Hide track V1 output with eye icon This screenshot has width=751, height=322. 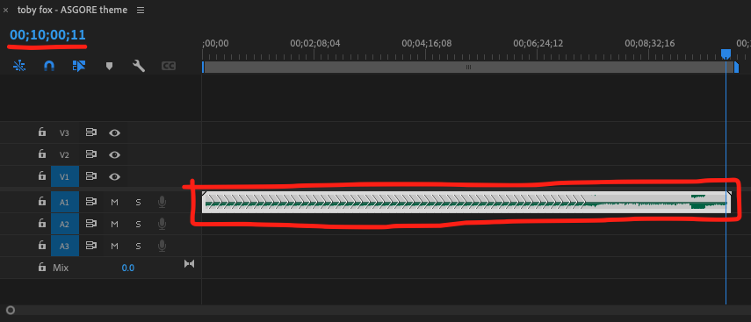pos(114,177)
